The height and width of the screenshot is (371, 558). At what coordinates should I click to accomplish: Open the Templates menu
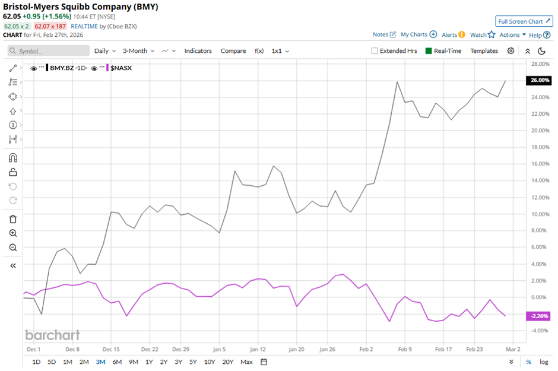click(x=484, y=51)
